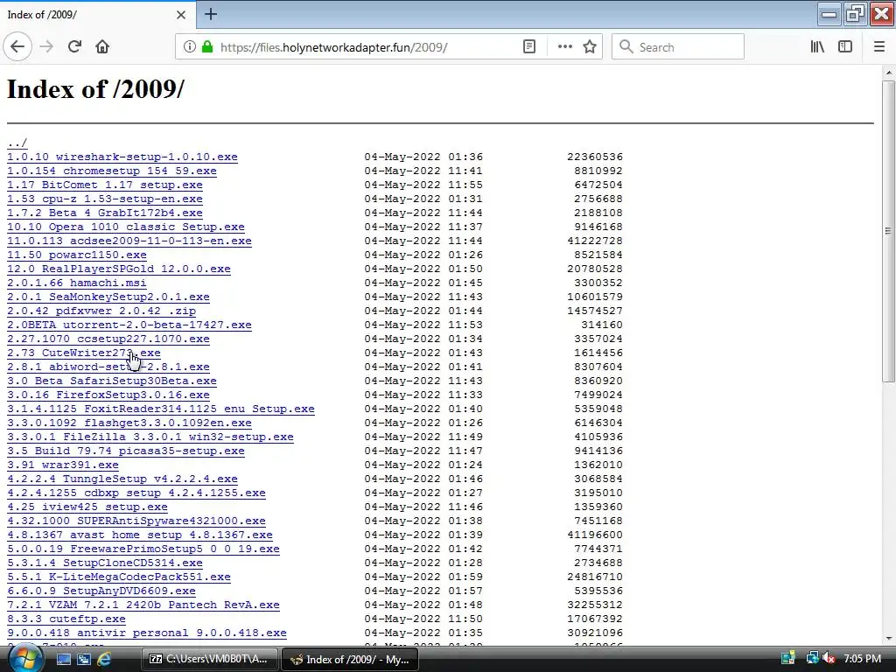
Task: Download utorrent-2.0-beta-17427.exe
Action: coord(129,325)
